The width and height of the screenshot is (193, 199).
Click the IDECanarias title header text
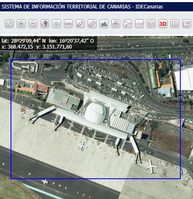pos(82,7)
